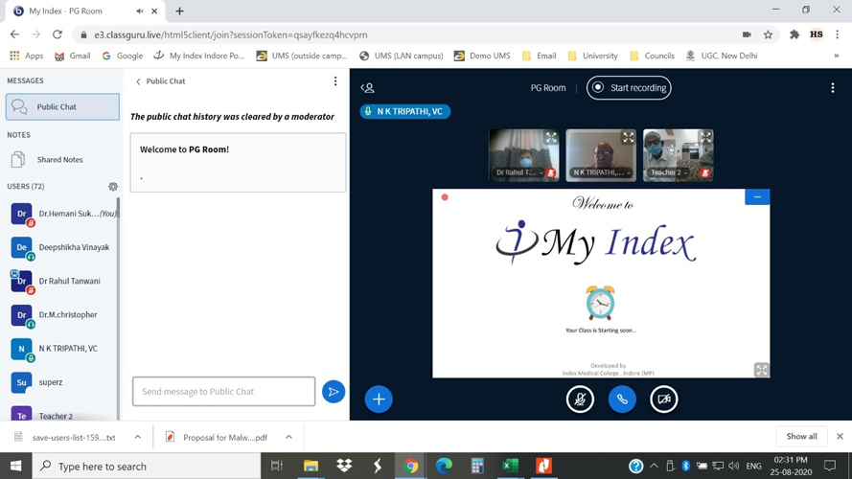Open Shared Notes

[x=62, y=160]
